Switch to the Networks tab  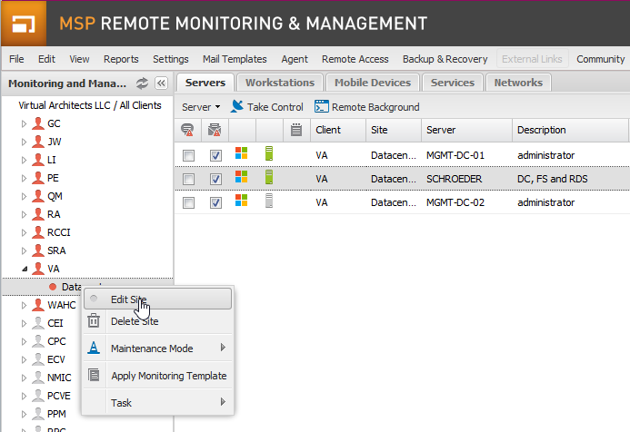pyautogui.click(x=518, y=83)
